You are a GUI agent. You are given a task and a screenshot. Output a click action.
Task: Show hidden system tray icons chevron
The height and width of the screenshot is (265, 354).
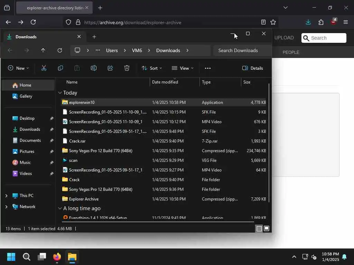pyautogui.click(x=294, y=257)
